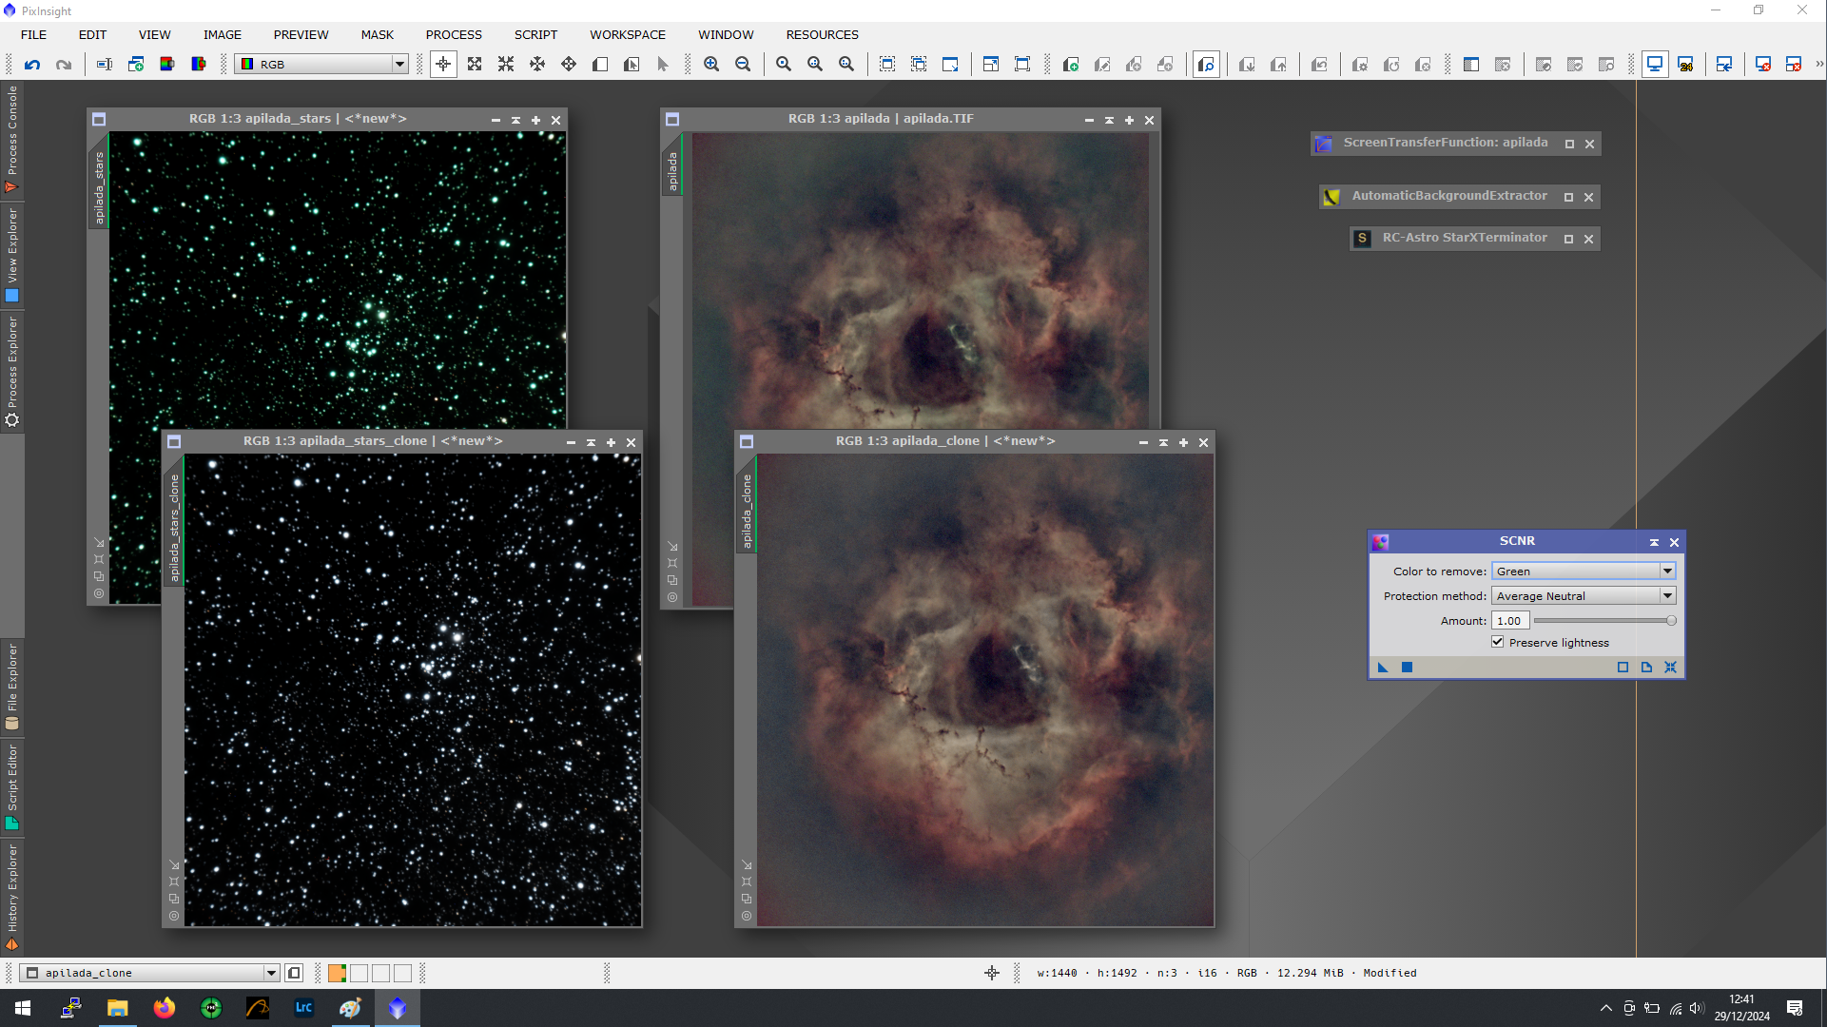
Task: Click the Undo arrow in the toolbar
Action: [32, 65]
